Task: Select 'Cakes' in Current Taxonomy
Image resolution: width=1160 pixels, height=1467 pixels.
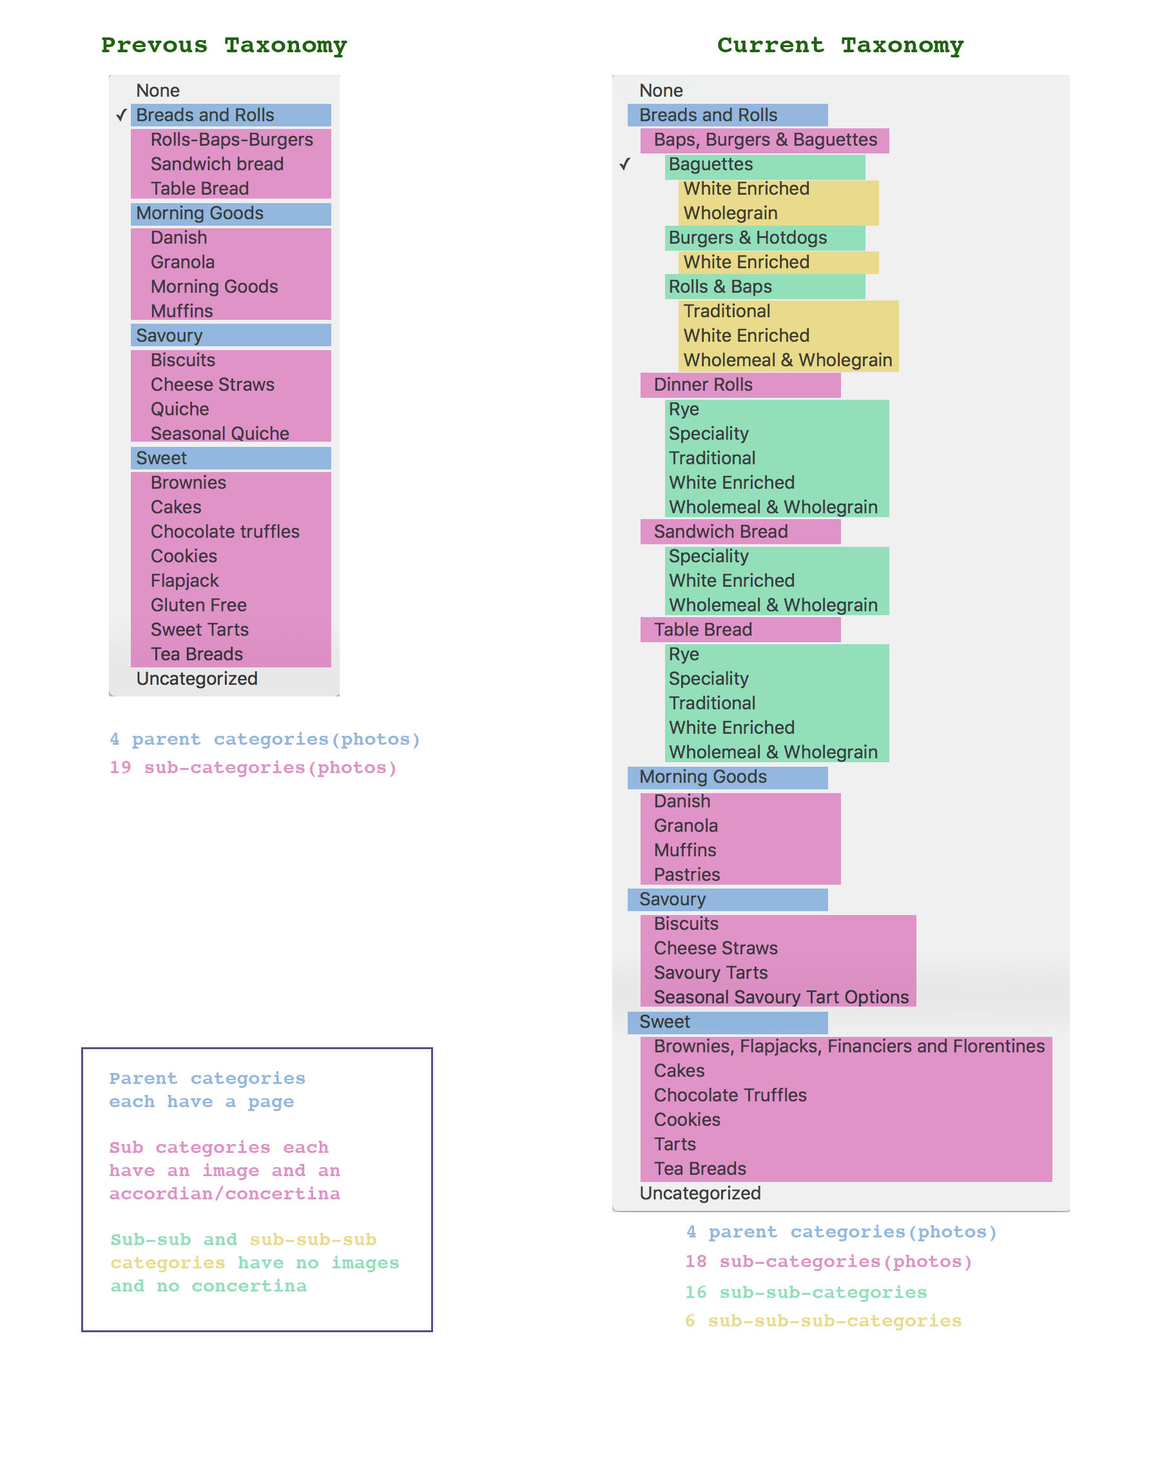Action: pyautogui.click(x=679, y=1070)
